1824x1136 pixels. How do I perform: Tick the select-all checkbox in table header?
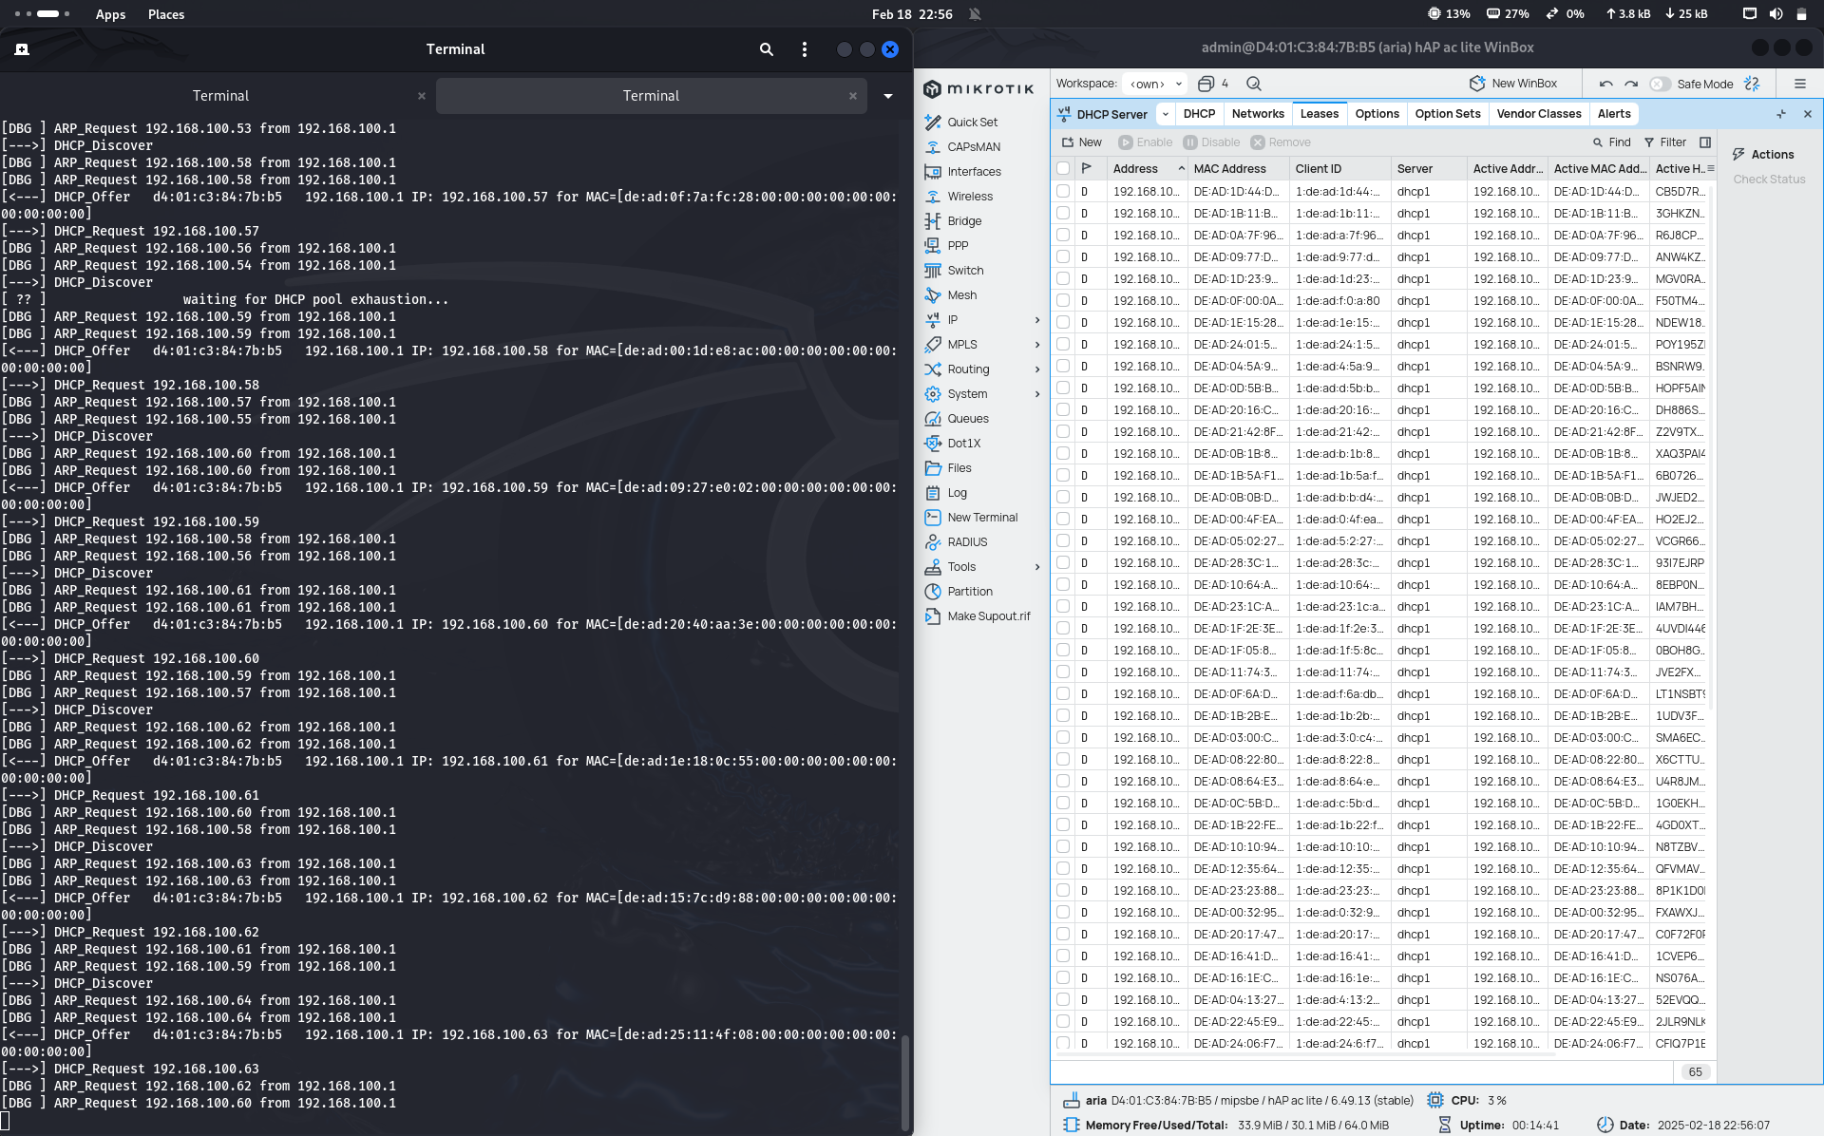click(1063, 168)
